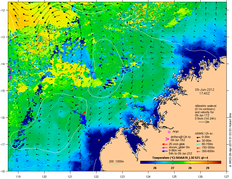Click the color bar tick label '29'

pos(207,168)
